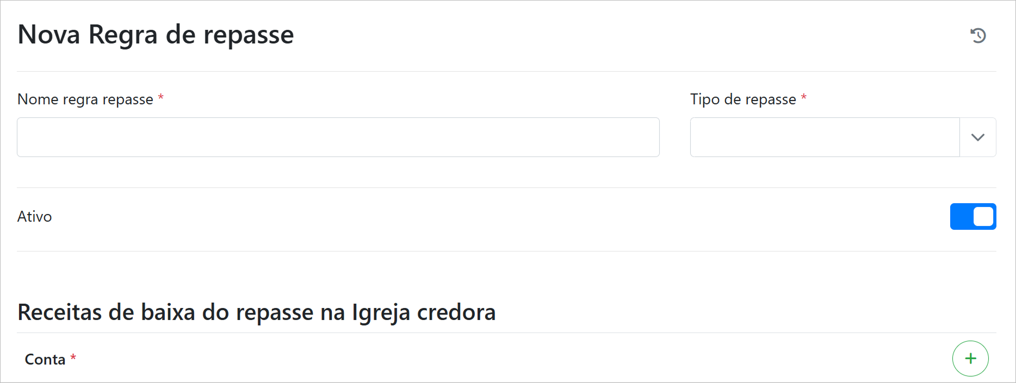This screenshot has width=1016, height=383.
Task: Click the Ativo label text
Action: click(35, 217)
